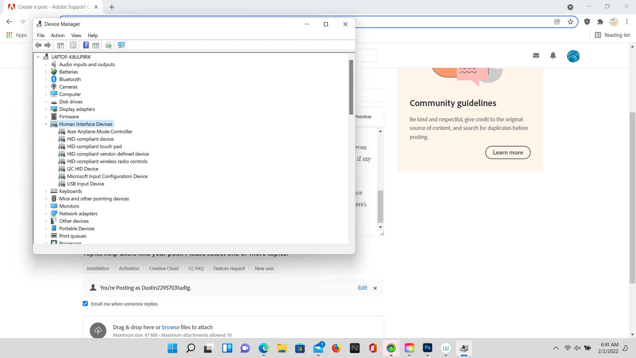636x358 pixels.
Task: Expand the Network adapters node
Action: (x=46, y=214)
